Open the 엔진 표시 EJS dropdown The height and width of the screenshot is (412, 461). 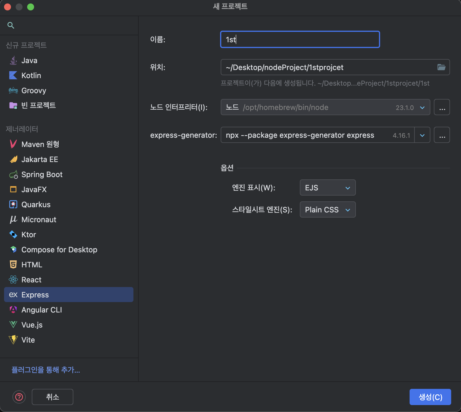point(328,188)
